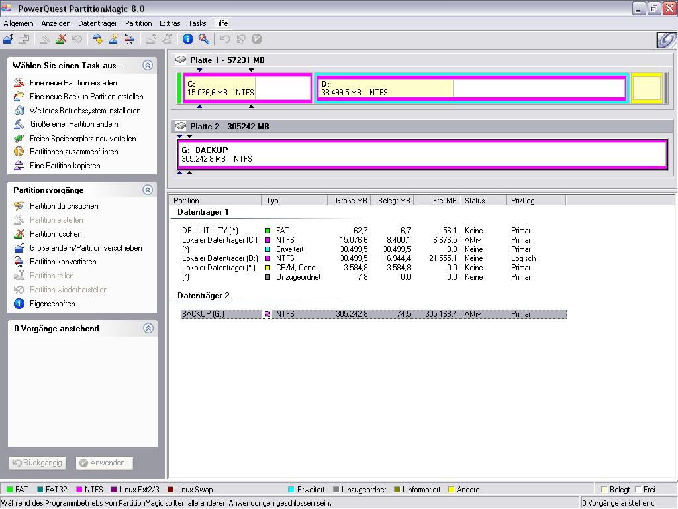The height and width of the screenshot is (509, 678).
Task: Open the Extras menu
Action: [x=170, y=23]
